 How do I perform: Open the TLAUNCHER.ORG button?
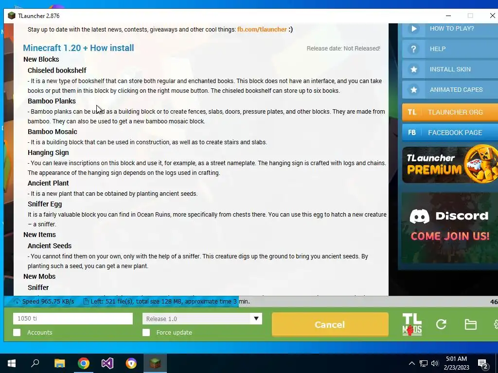(x=450, y=112)
